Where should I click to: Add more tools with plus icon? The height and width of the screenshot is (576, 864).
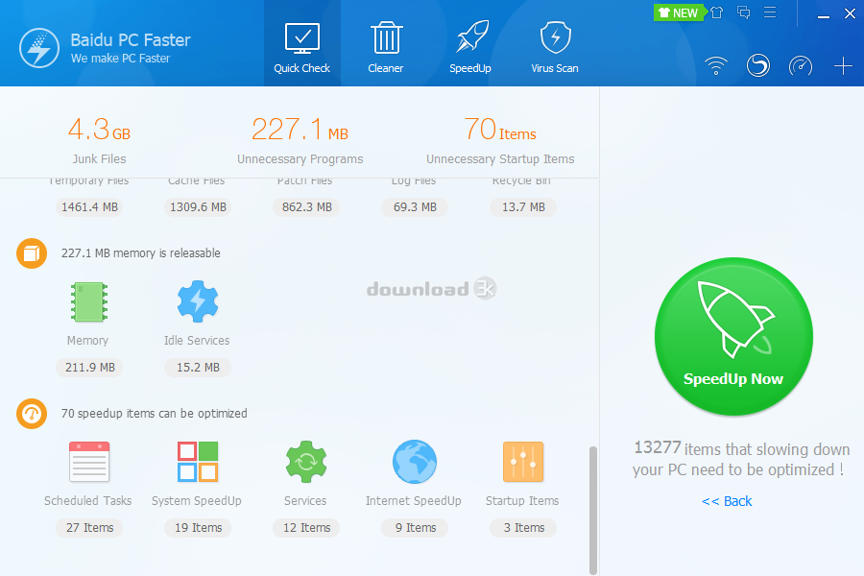[843, 66]
